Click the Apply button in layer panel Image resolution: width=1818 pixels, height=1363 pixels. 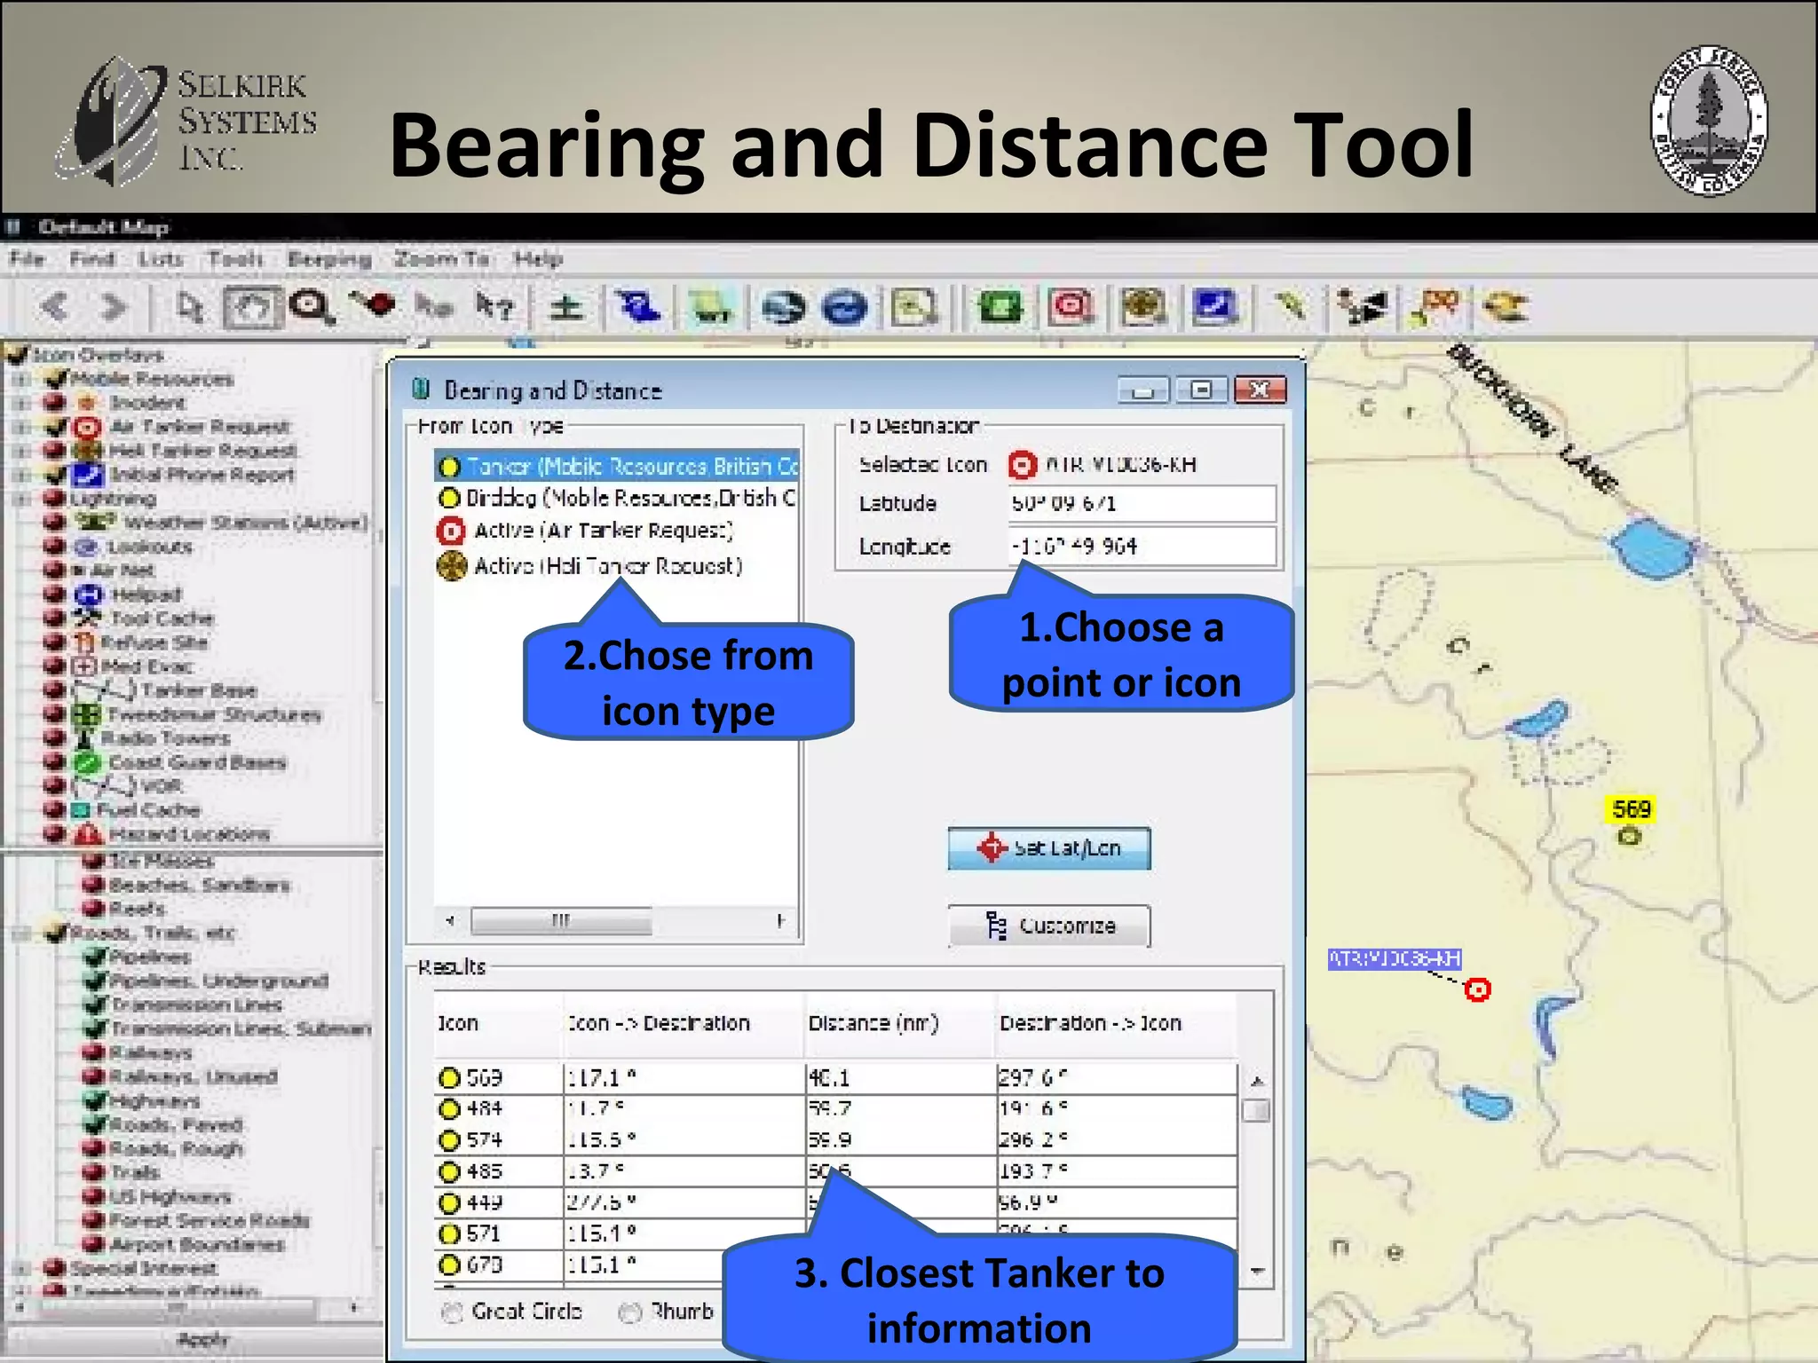[202, 1339]
